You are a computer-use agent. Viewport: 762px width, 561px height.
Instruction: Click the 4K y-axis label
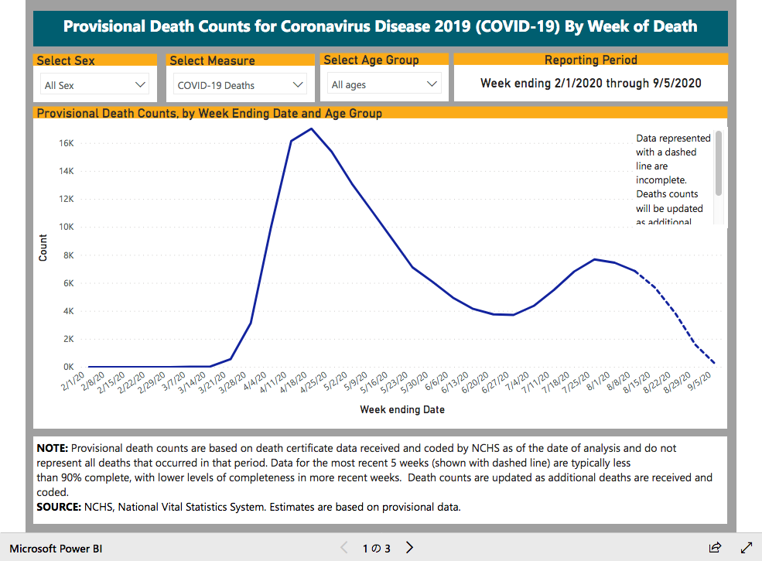(x=69, y=311)
